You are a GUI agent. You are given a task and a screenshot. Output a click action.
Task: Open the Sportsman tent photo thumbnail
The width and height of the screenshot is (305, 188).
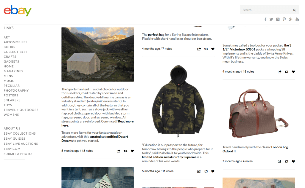coord(98,55)
